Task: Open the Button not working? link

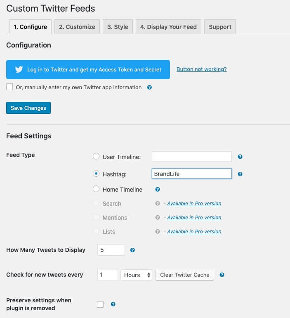Action: tap(201, 69)
